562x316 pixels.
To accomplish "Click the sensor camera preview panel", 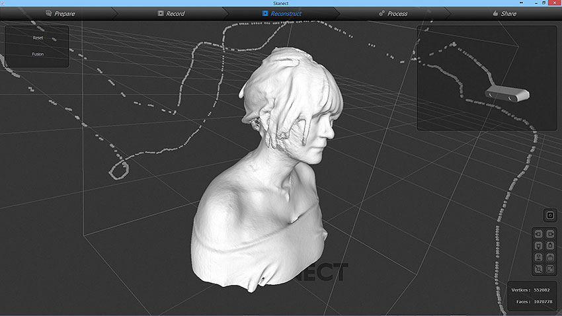I will 487,78.
